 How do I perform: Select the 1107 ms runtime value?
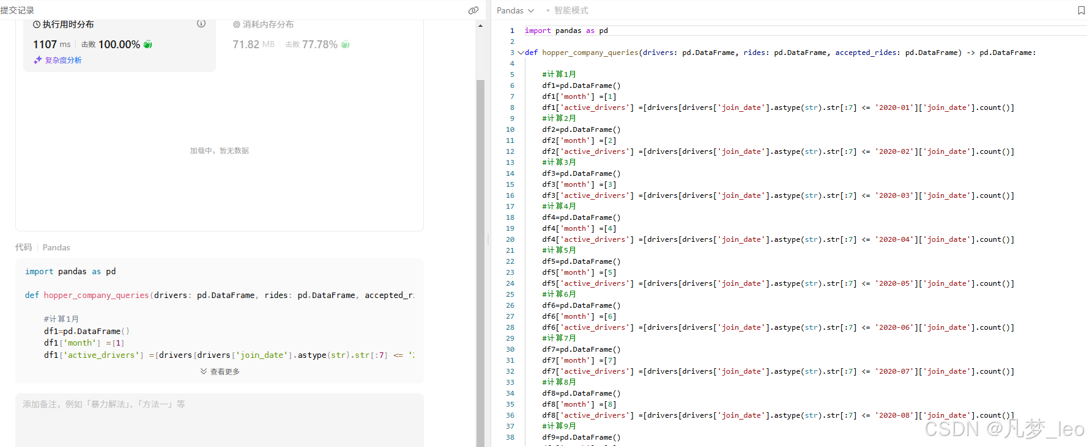click(x=51, y=45)
